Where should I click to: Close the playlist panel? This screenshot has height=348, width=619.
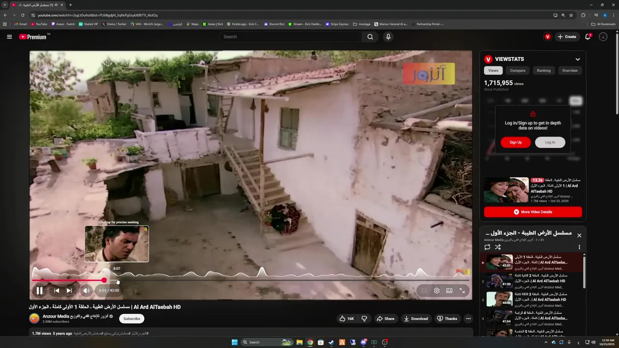point(579,235)
